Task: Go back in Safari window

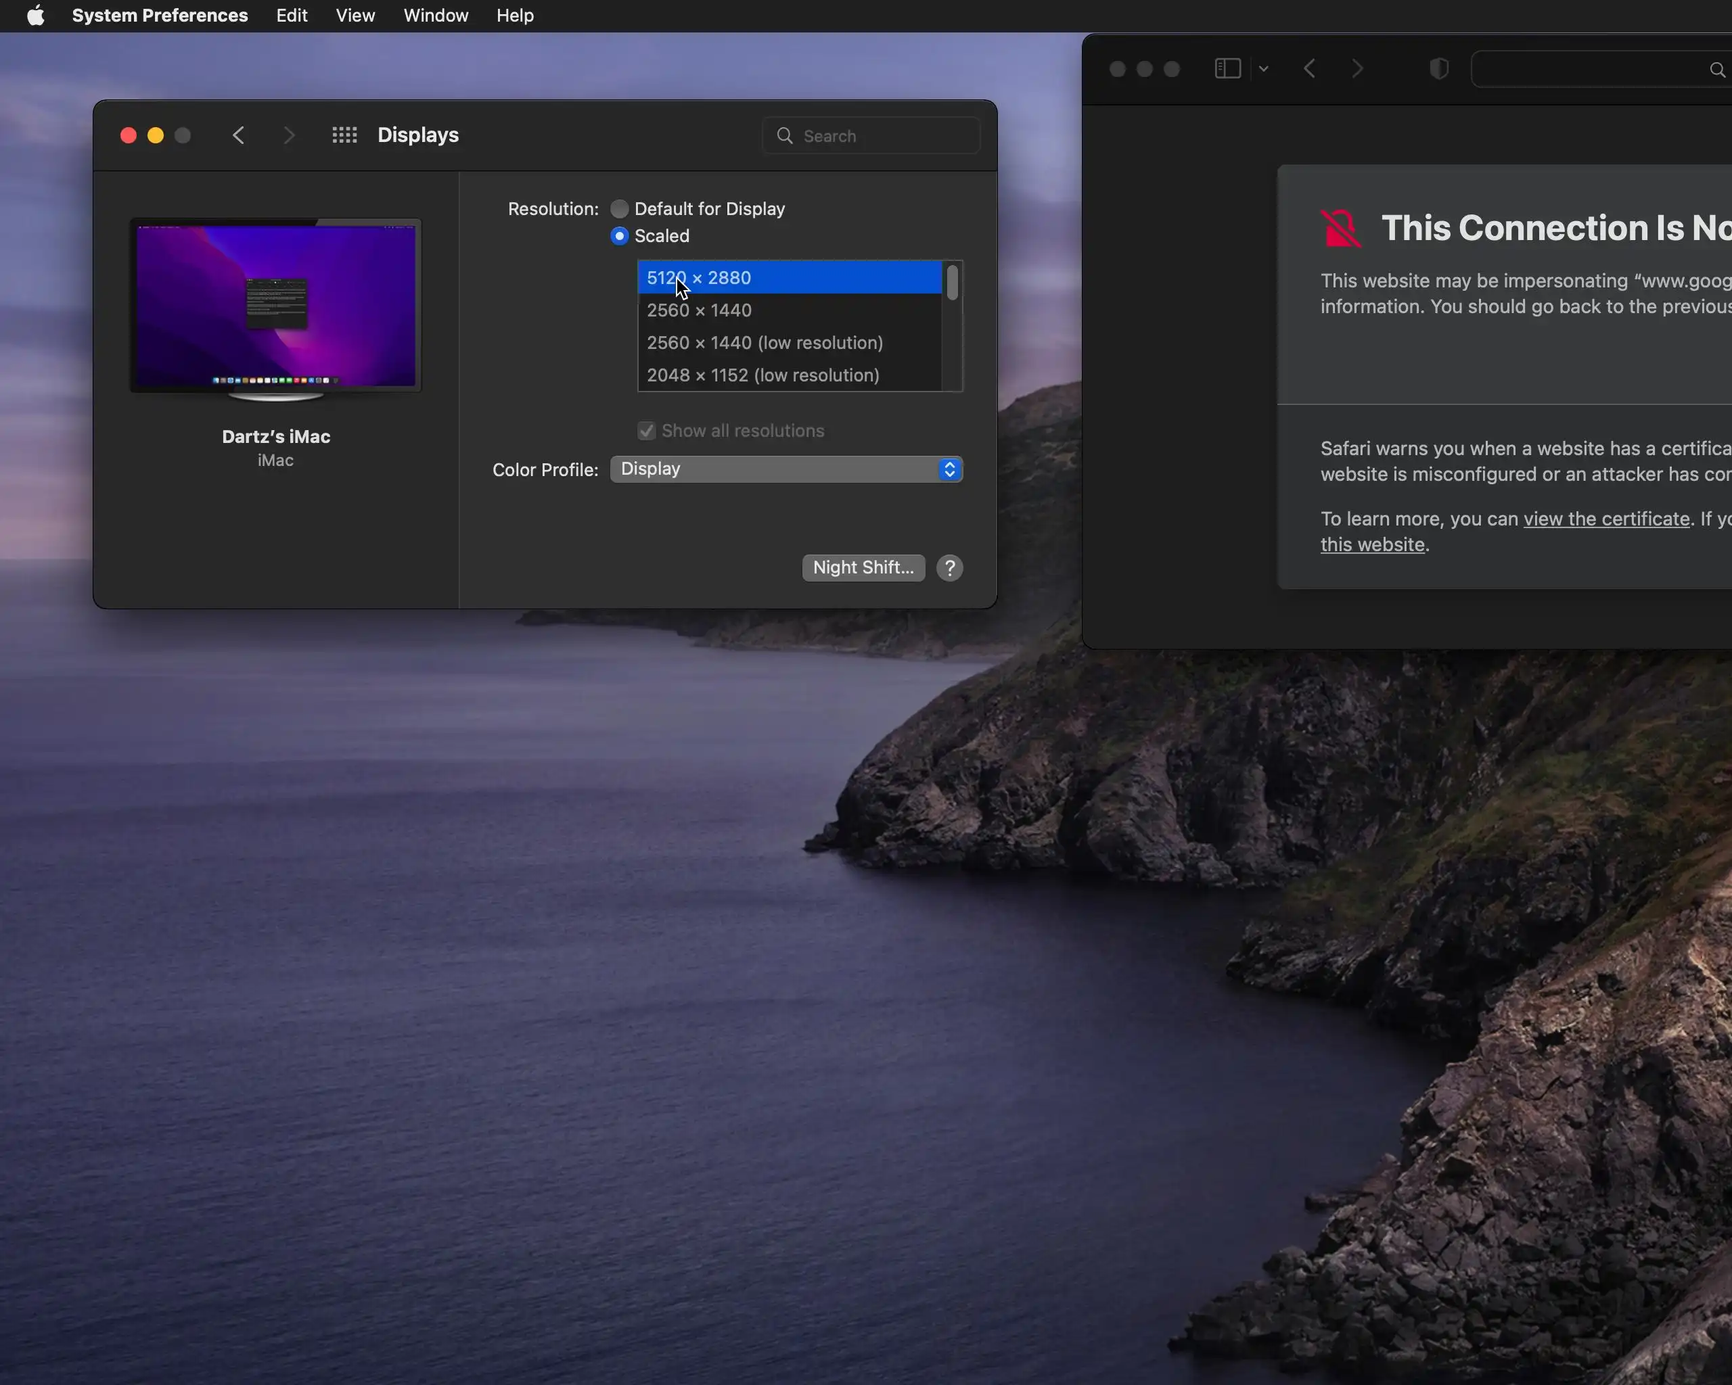Action: [x=1309, y=69]
